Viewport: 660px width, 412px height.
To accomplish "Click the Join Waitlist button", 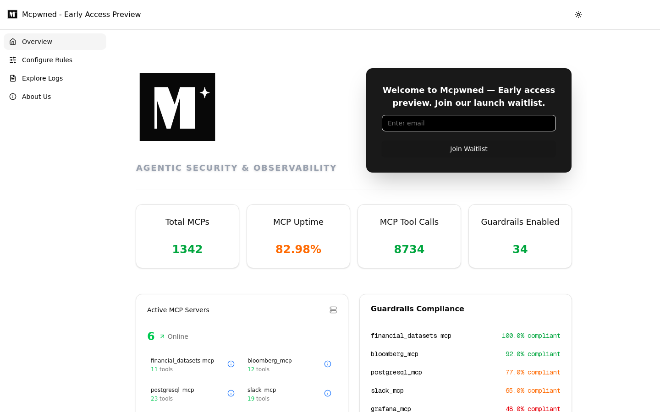I will coord(469,149).
